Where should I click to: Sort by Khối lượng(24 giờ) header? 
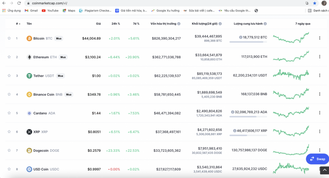tap(204, 24)
